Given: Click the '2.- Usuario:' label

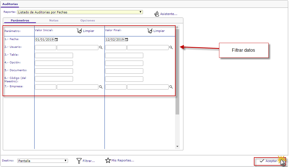Looking at the screenshot, I should [13, 47].
